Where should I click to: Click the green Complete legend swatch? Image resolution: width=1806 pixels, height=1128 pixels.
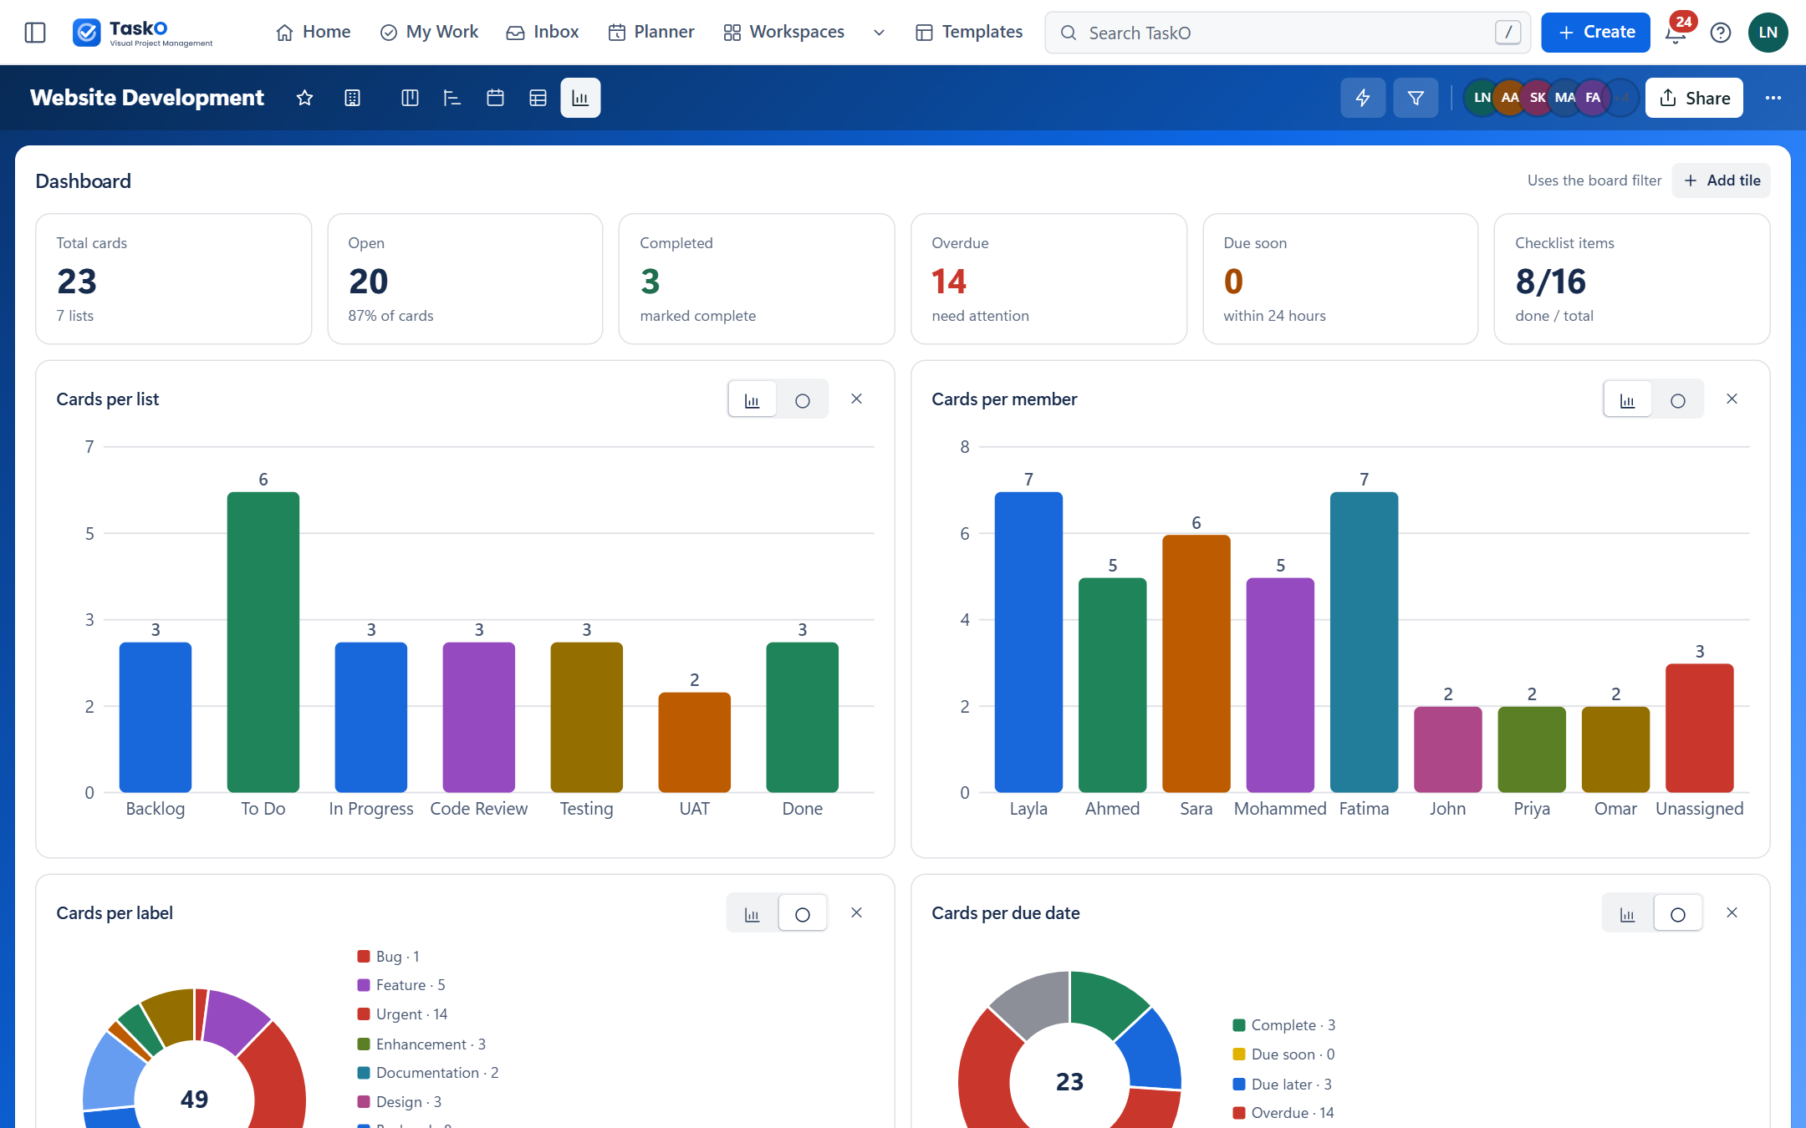tap(1239, 1025)
